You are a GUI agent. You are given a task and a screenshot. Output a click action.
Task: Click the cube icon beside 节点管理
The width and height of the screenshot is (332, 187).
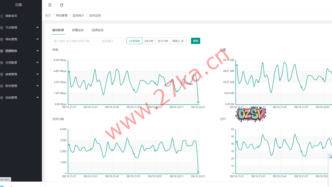pyautogui.click(x=2, y=28)
